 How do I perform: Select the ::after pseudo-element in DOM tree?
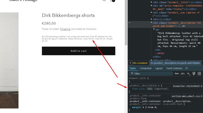[160, 53]
